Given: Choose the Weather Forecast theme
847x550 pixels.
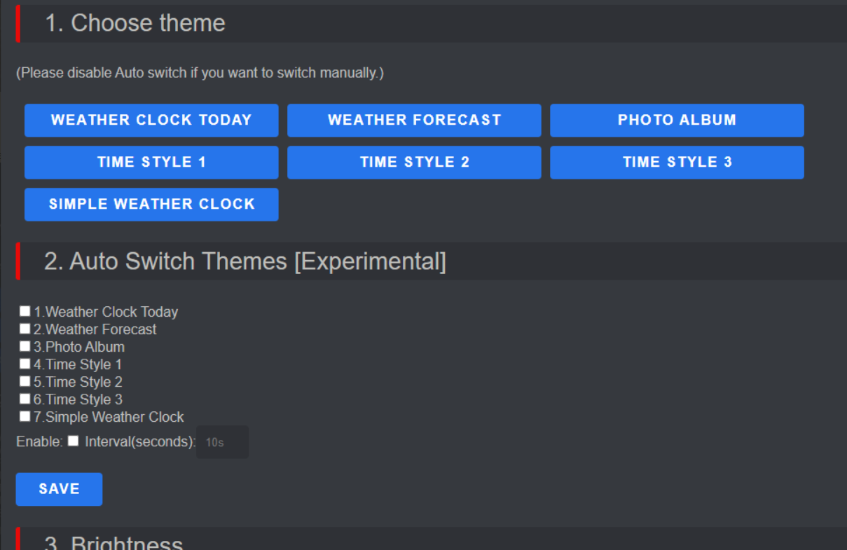Looking at the screenshot, I should tap(414, 121).
